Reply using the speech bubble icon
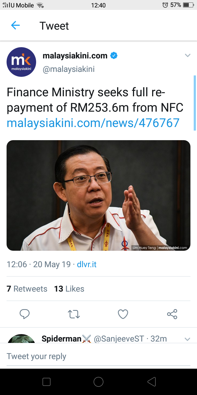197x395 pixels. click(x=25, y=314)
